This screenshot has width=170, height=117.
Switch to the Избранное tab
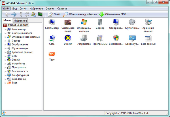(20, 21)
